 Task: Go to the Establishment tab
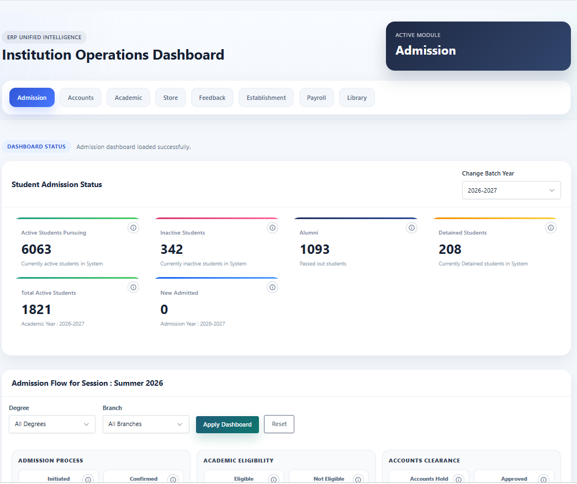tap(266, 98)
